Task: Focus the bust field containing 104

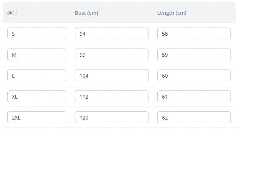Action: coord(111,75)
